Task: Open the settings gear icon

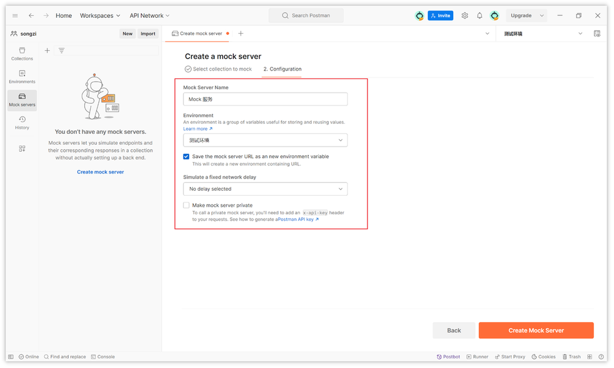Action: 465,15
